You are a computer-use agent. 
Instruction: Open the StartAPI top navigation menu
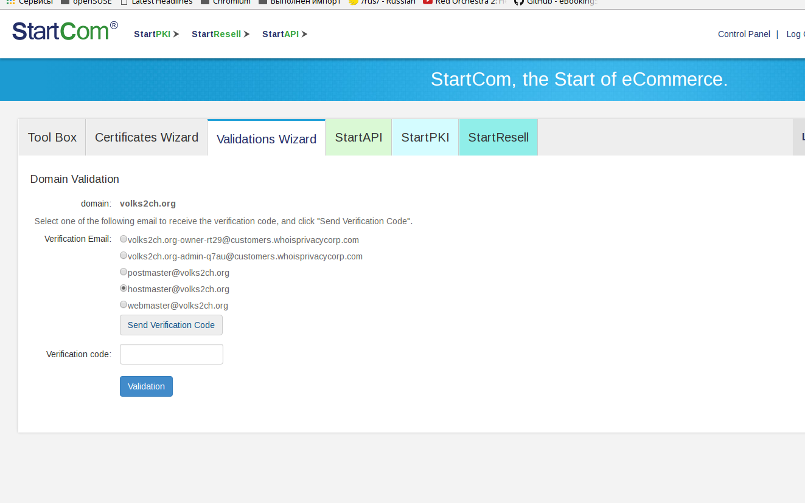pyautogui.click(x=285, y=34)
